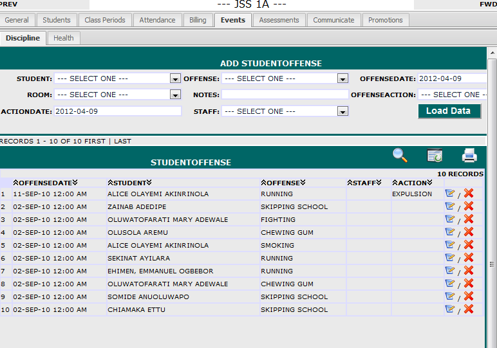Sort Offensedate column ascending arrow
The height and width of the screenshot is (348, 497).
(x=15, y=183)
